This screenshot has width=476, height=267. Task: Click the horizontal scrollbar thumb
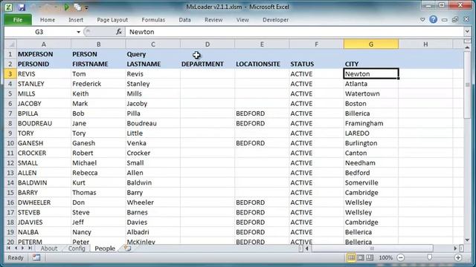[372, 248]
